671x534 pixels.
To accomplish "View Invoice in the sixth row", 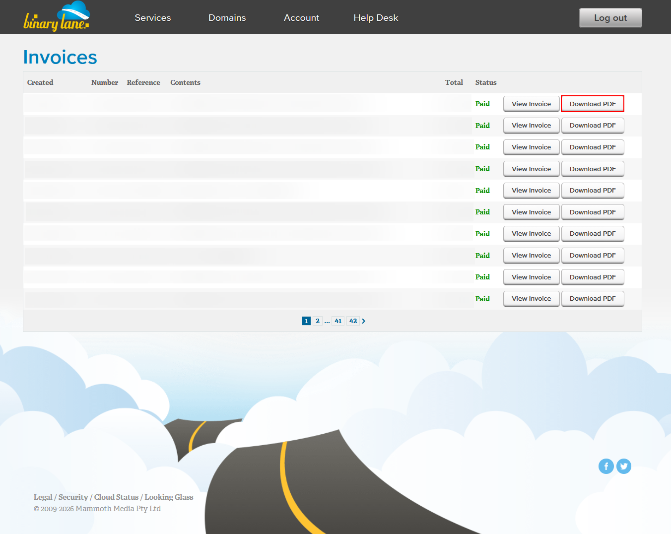I will tap(531, 212).
